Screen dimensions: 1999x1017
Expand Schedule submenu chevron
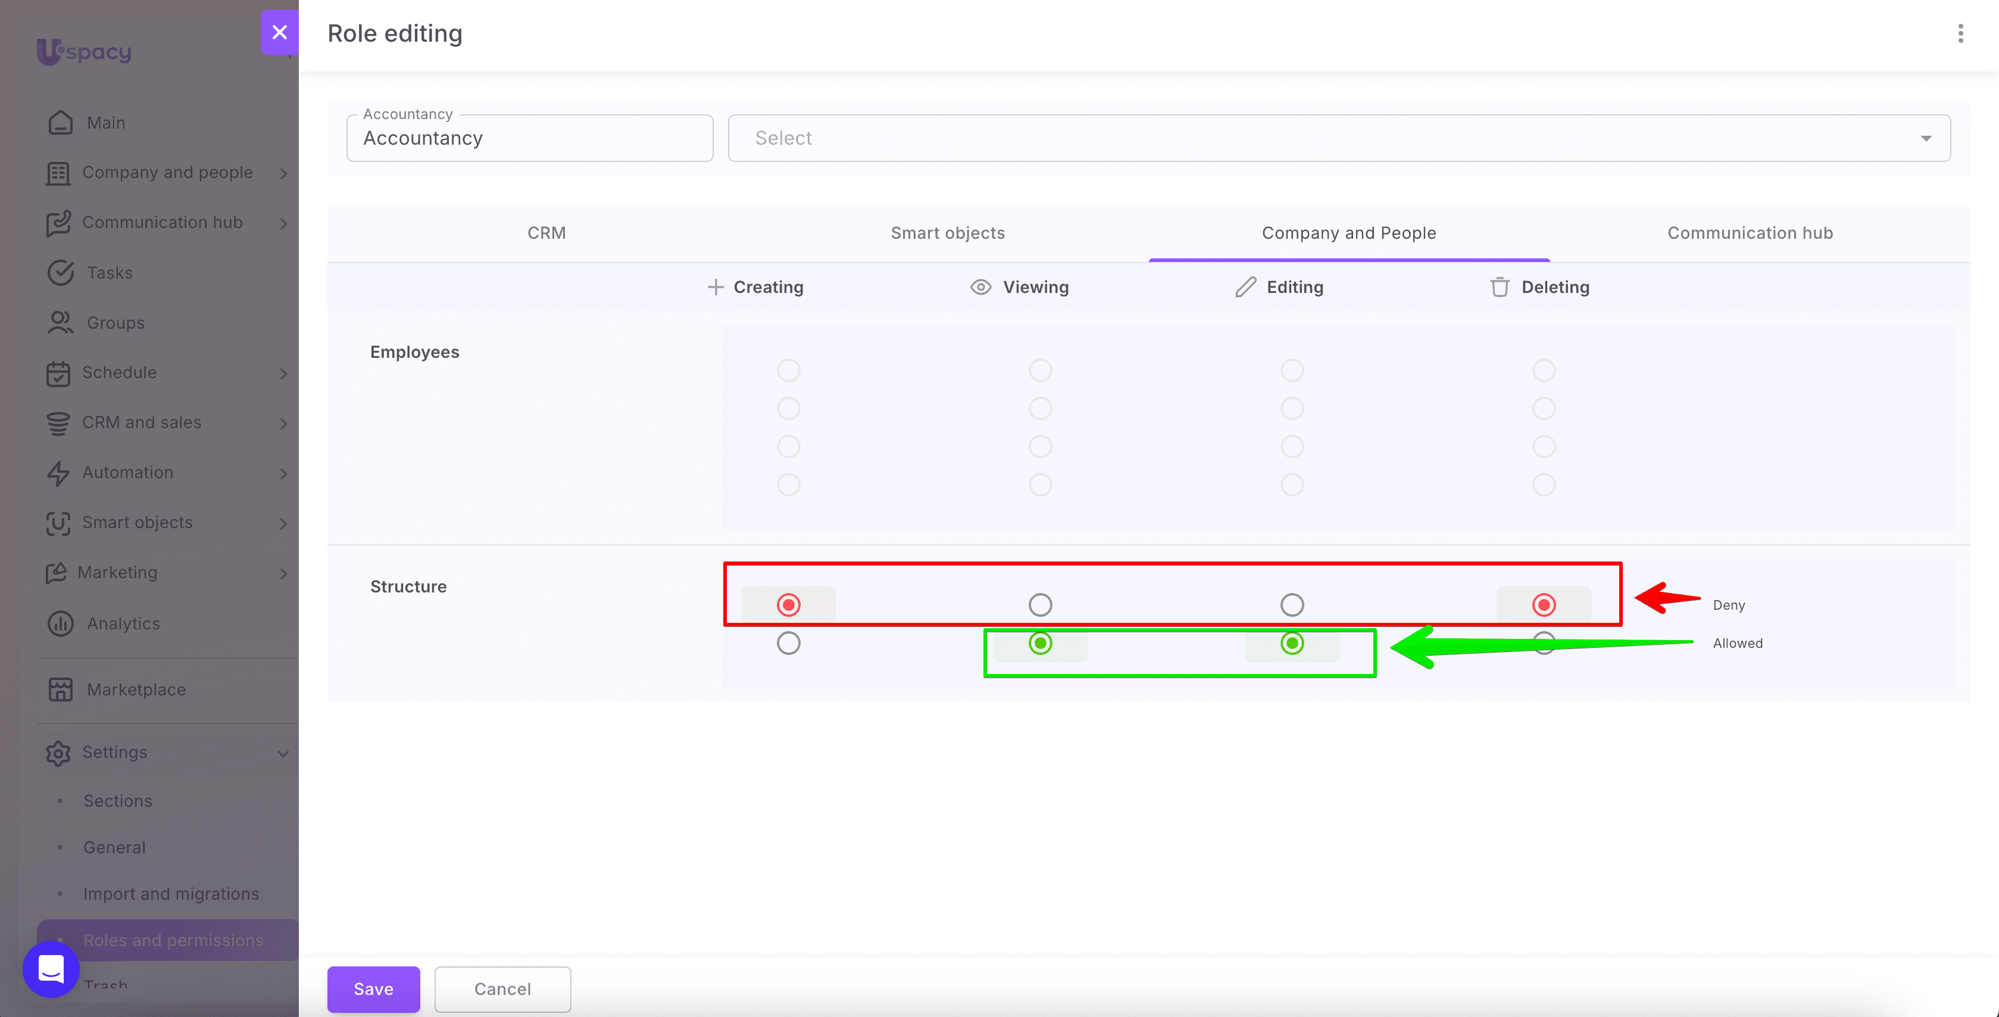[x=283, y=373]
